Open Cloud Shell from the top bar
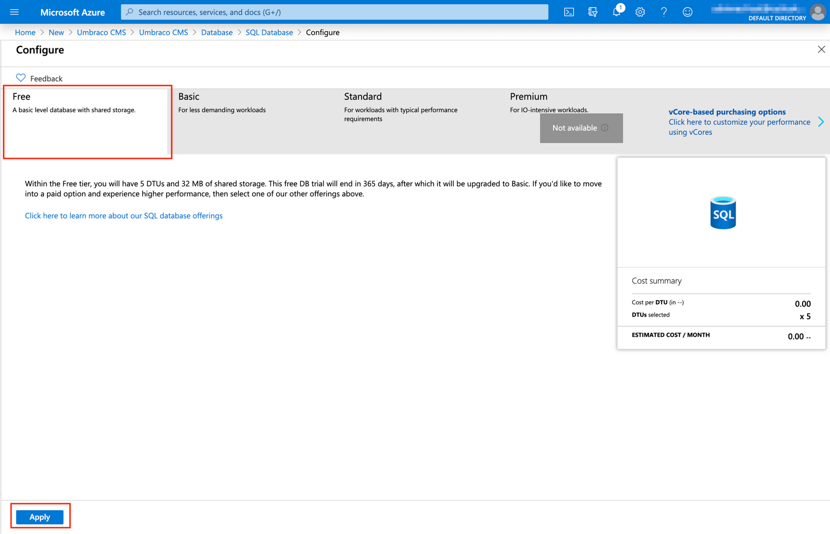 [569, 12]
